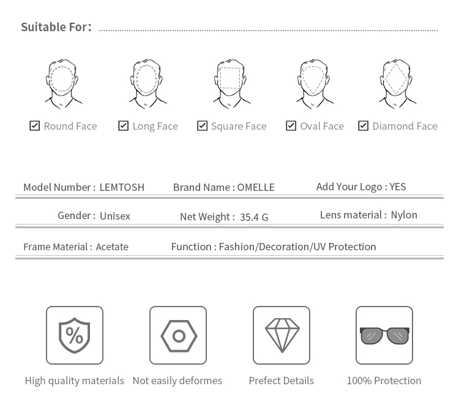This screenshot has height=413, width=459.
Task: Click the sunglasses protection icon
Action: click(x=384, y=335)
